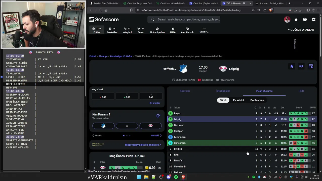Open the Motor Sporları category
The width and height of the screenshot is (322, 181).
tap(157, 30)
